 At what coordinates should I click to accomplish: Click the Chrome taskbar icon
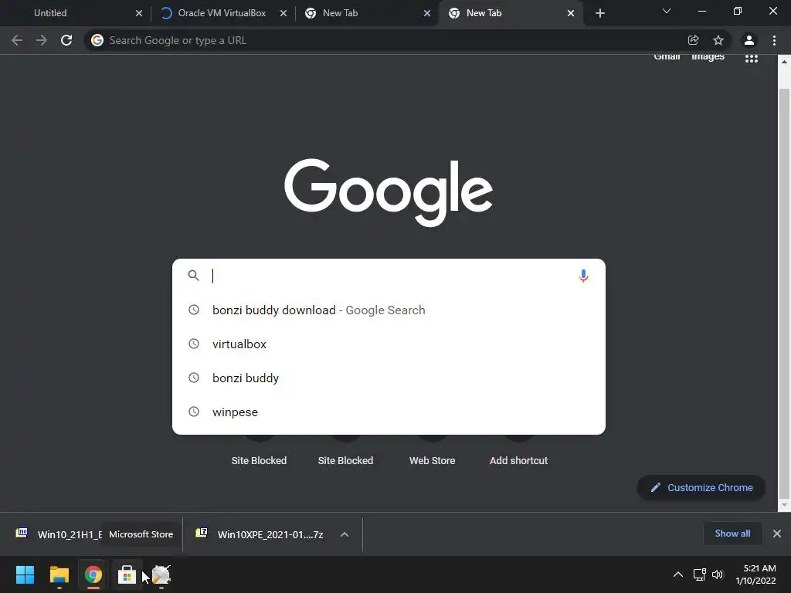click(x=93, y=574)
